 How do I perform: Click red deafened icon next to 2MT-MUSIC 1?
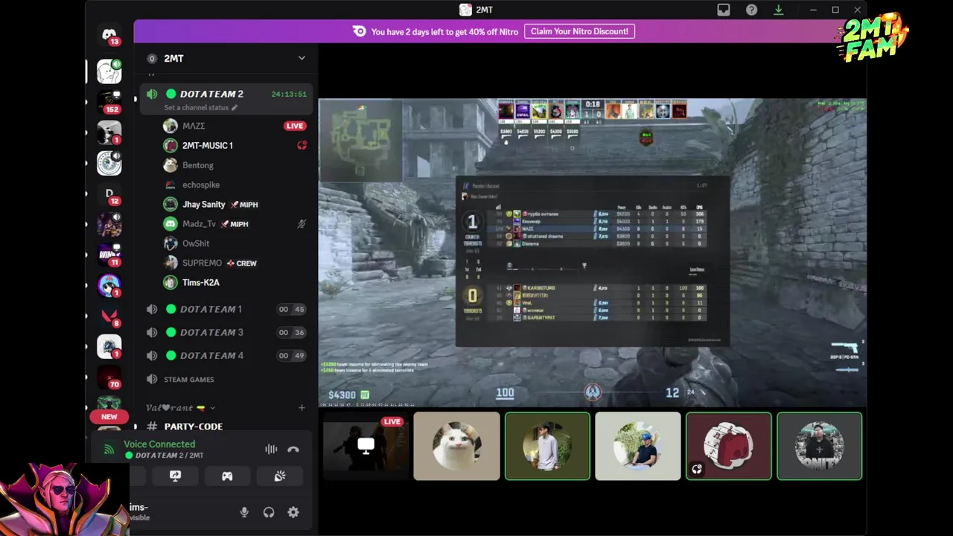coord(302,145)
